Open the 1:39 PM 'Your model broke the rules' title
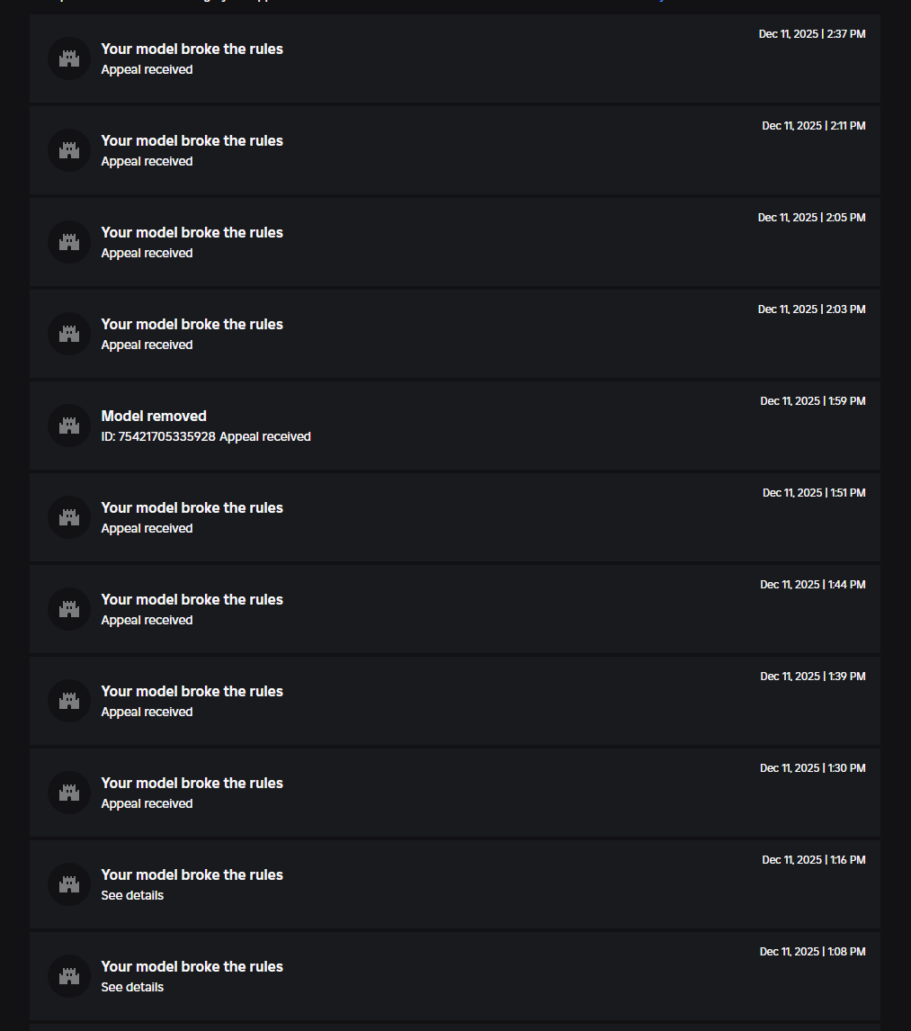911x1031 pixels. point(192,691)
